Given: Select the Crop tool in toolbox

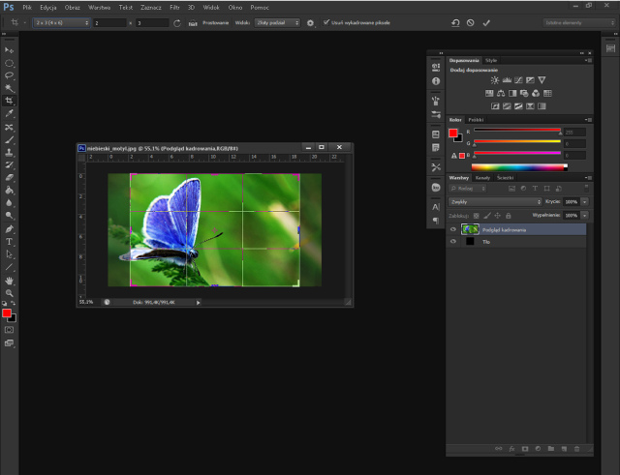Looking at the screenshot, I should (9, 101).
